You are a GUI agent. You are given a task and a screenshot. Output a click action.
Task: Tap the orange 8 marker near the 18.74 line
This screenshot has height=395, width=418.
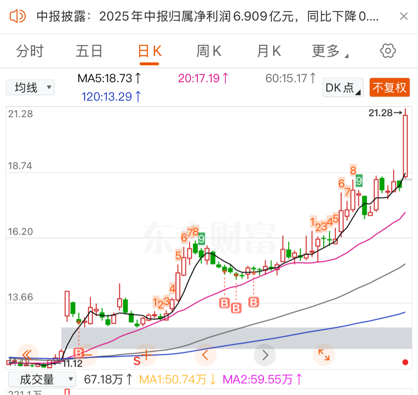[353, 170]
